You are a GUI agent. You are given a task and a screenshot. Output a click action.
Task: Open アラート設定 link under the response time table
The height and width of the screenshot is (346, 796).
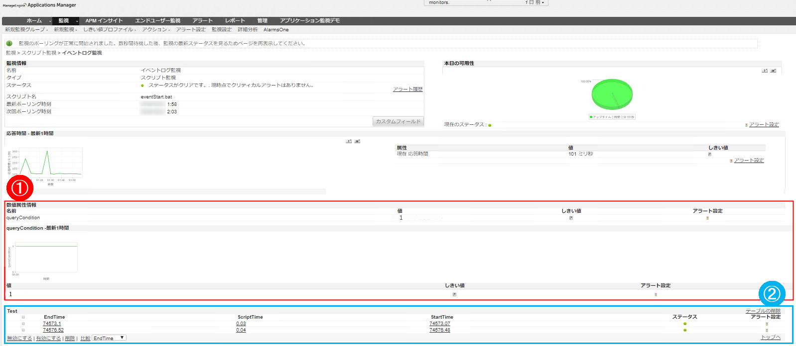[749, 161]
